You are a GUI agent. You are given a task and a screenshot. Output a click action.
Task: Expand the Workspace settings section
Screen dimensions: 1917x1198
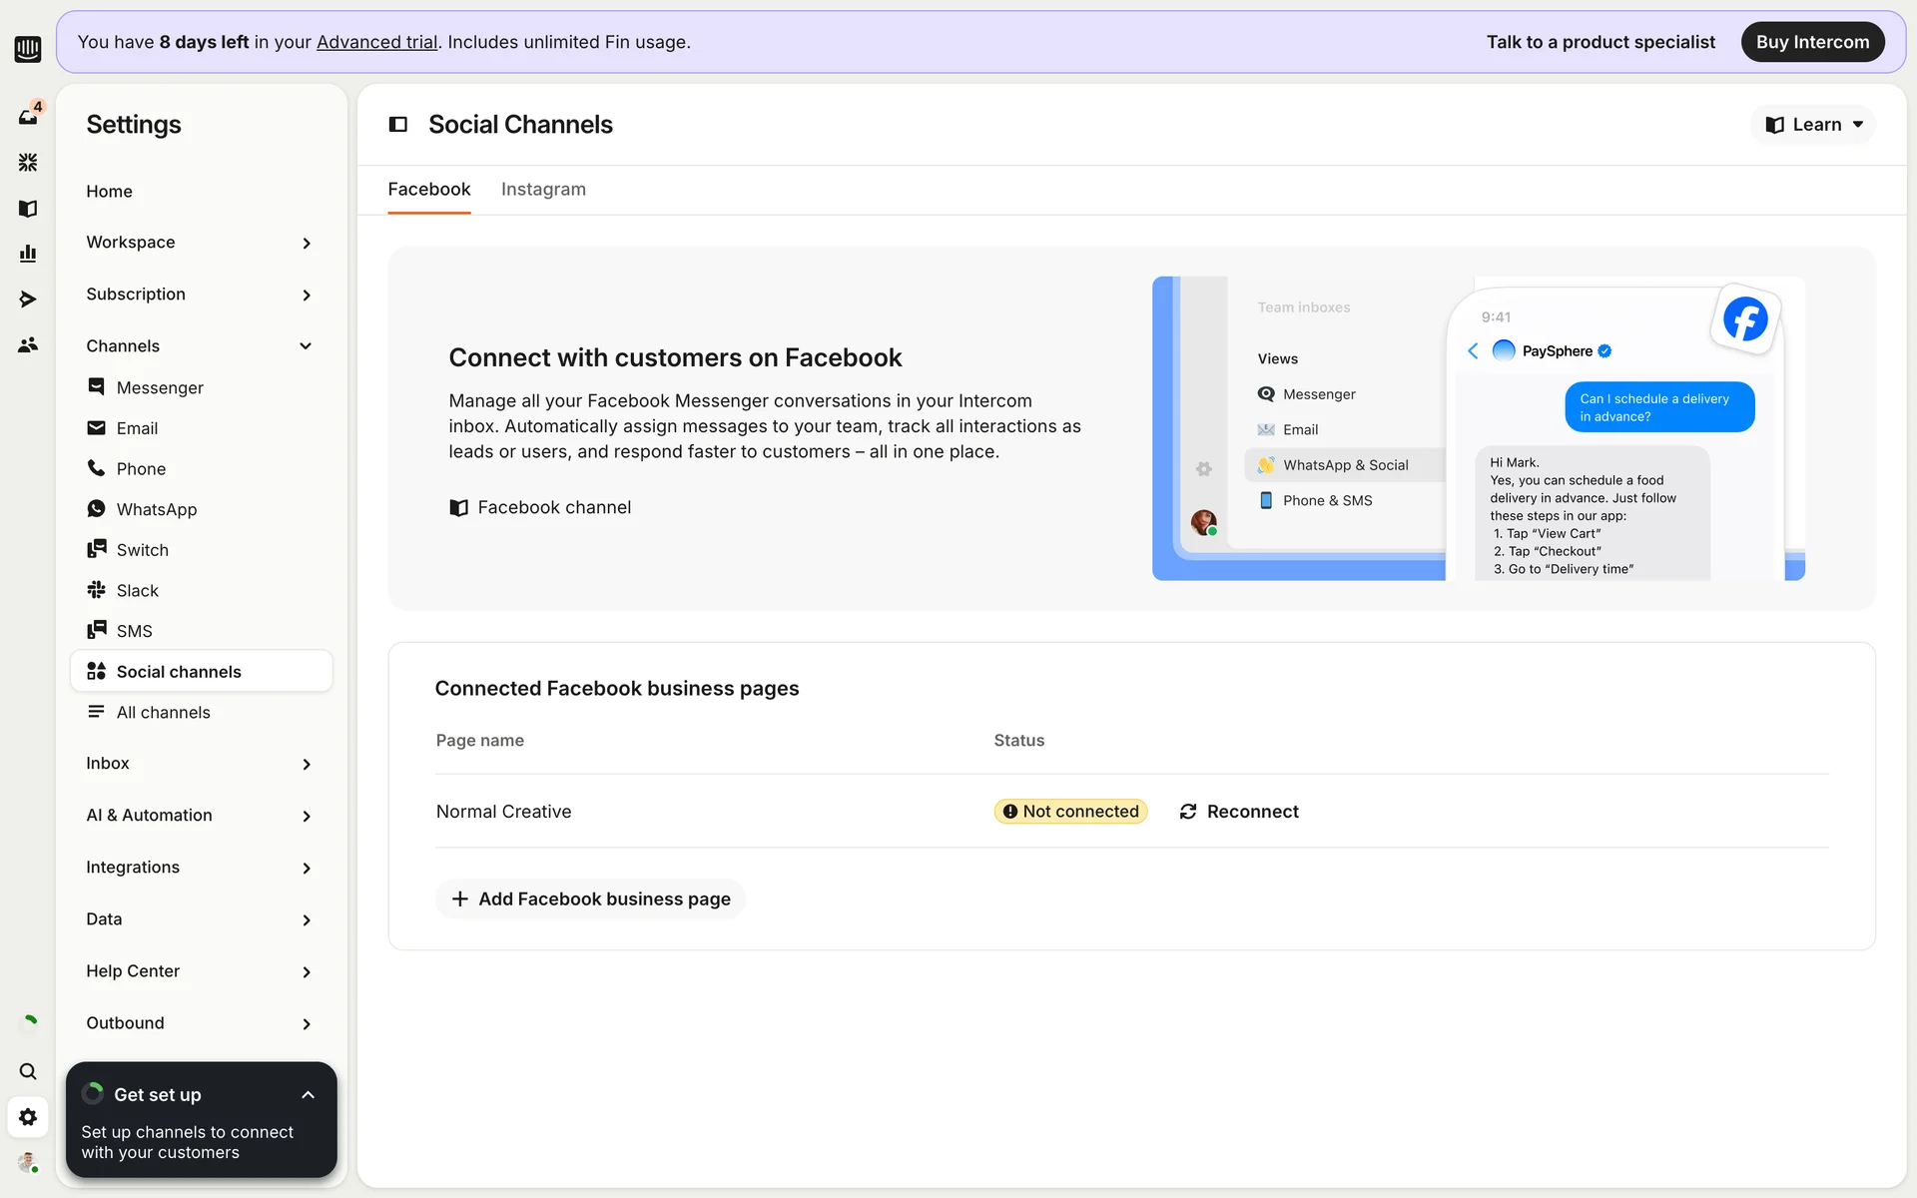click(200, 243)
